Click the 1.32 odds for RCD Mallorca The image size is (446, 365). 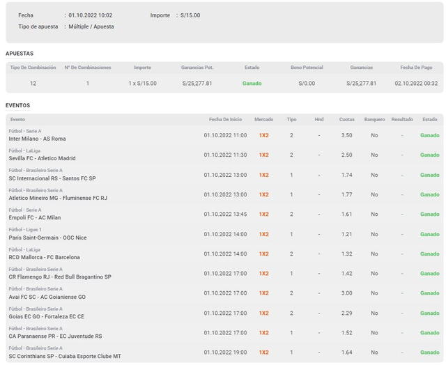pos(347,254)
